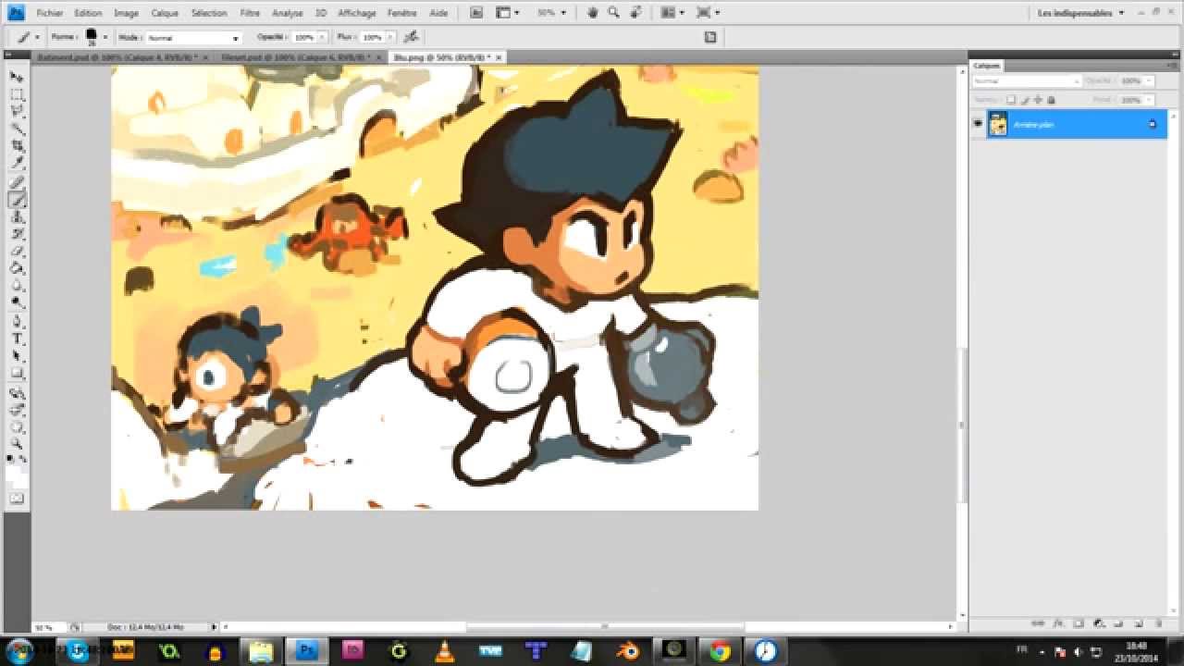Select the Path Selection tool
The image size is (1184, 666).
pyautogui.click(x=17, y=357)
